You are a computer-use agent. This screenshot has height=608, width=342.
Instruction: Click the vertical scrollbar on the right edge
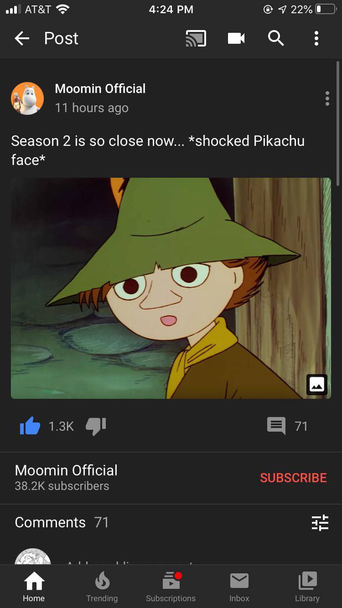338,123
